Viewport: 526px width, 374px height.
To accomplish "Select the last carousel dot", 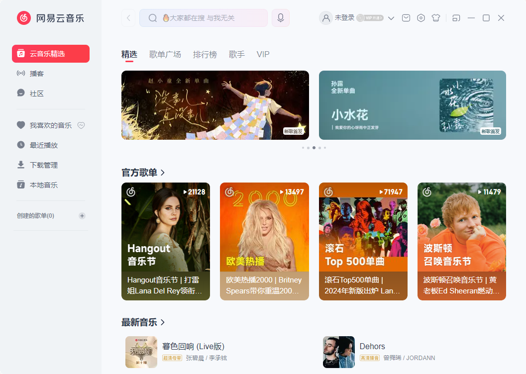I will 325,148.
